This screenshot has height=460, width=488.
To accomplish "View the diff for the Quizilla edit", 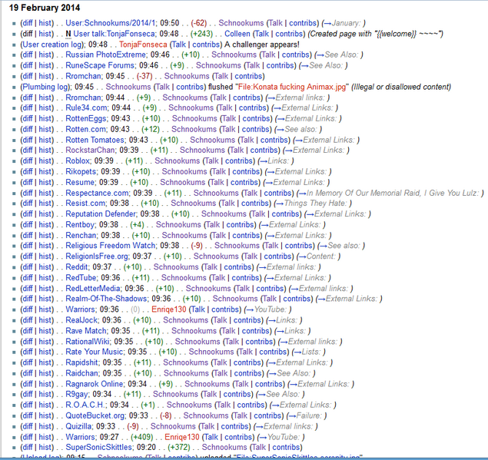I will coord(28,426).
